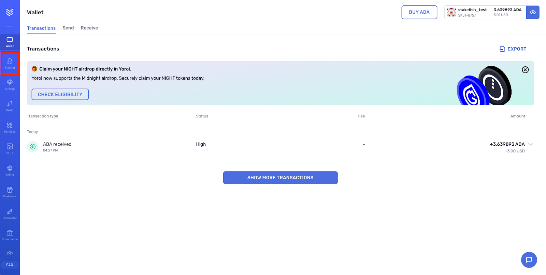Open the Airdrop sidebar section
This screenshot has width=546, height=275.
click(10, 84)
